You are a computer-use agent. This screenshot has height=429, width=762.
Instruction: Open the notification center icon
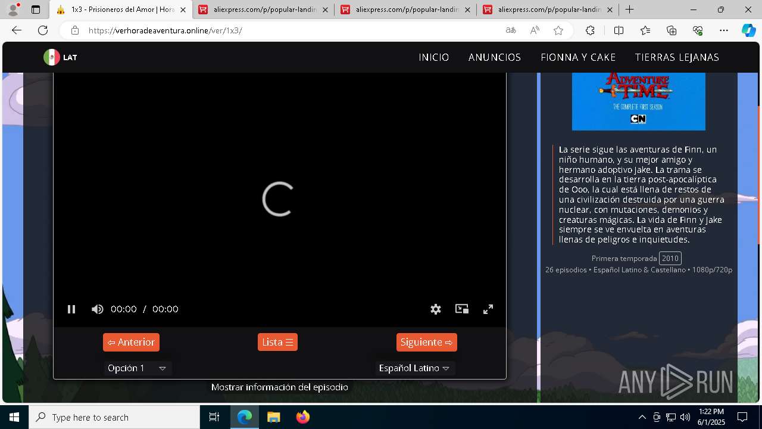(x=742, y=417)
